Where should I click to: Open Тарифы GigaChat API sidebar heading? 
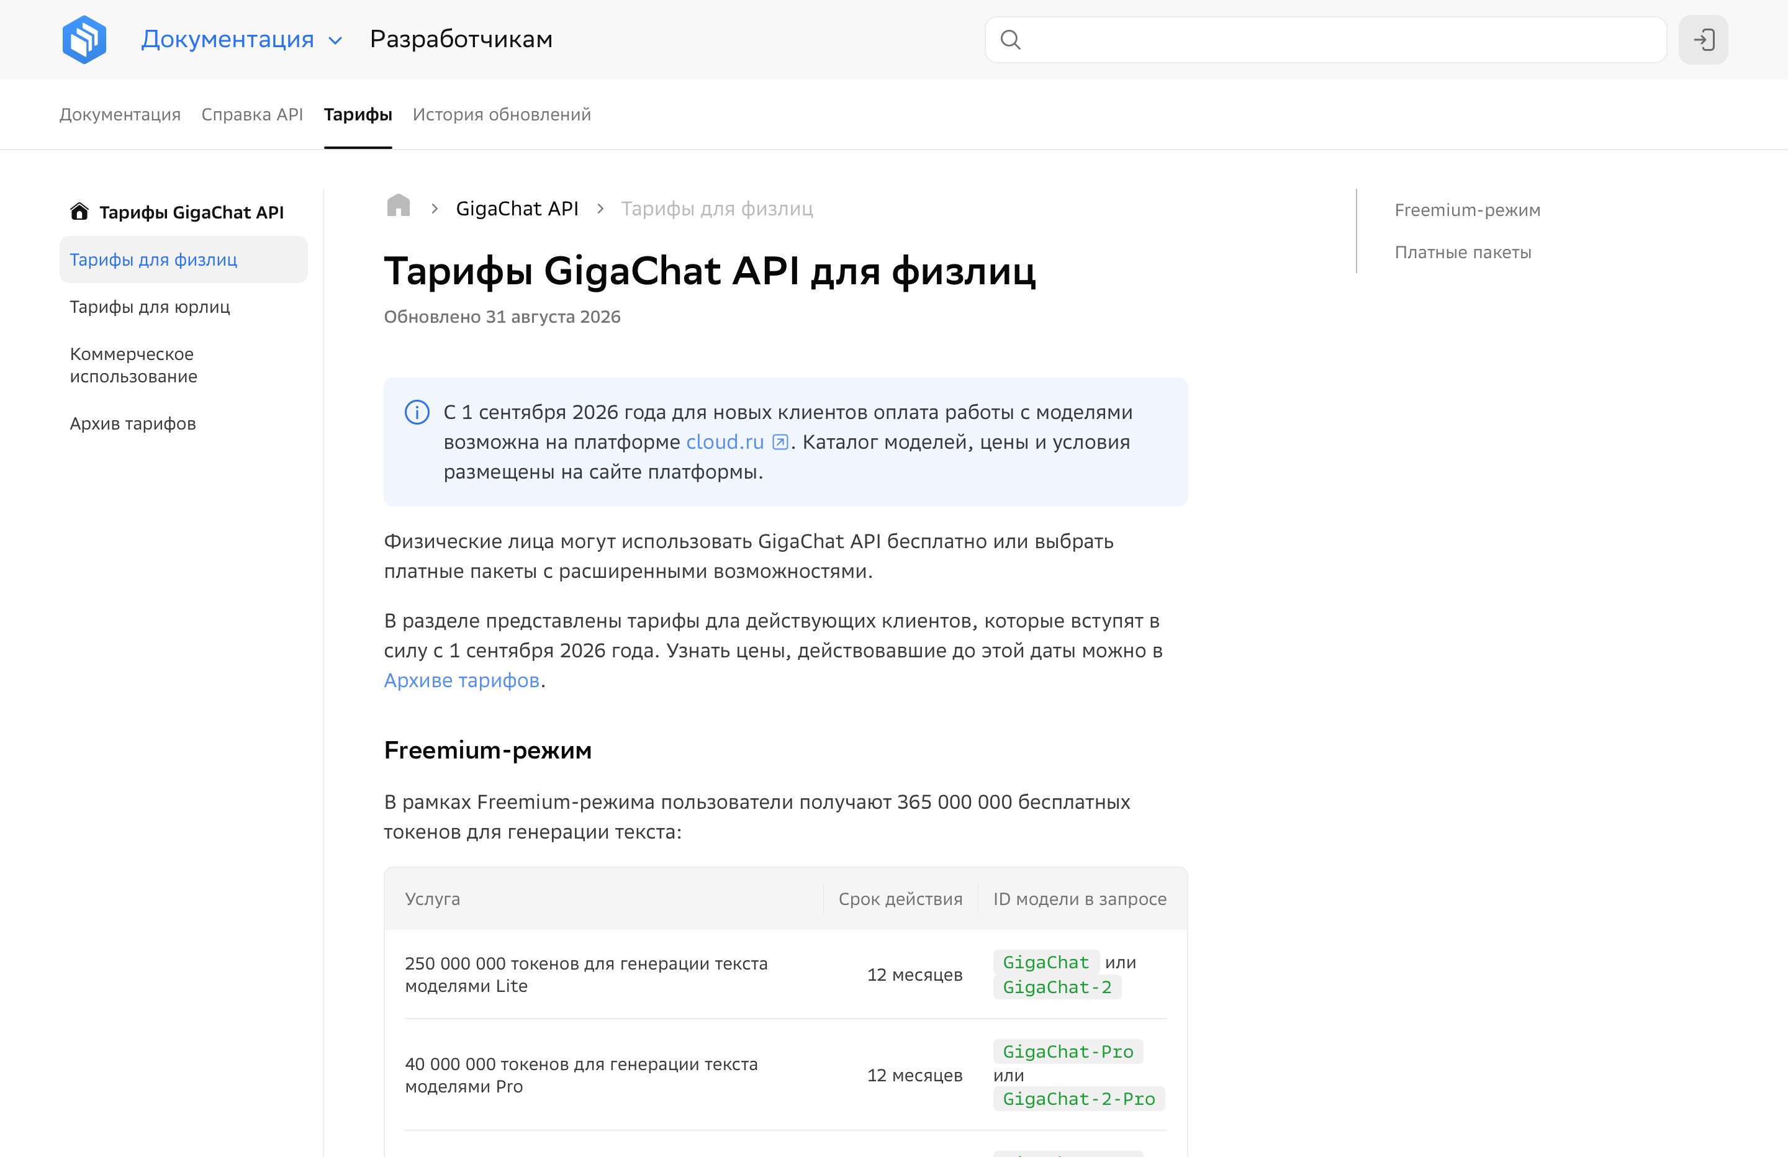192,213
